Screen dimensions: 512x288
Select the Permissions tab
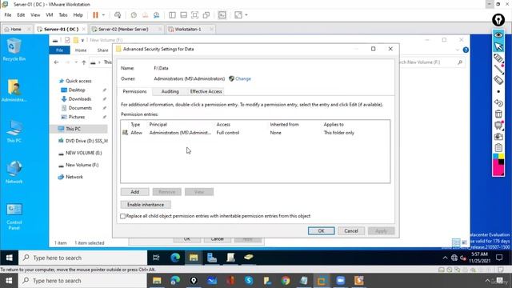[x=134, y=91]
